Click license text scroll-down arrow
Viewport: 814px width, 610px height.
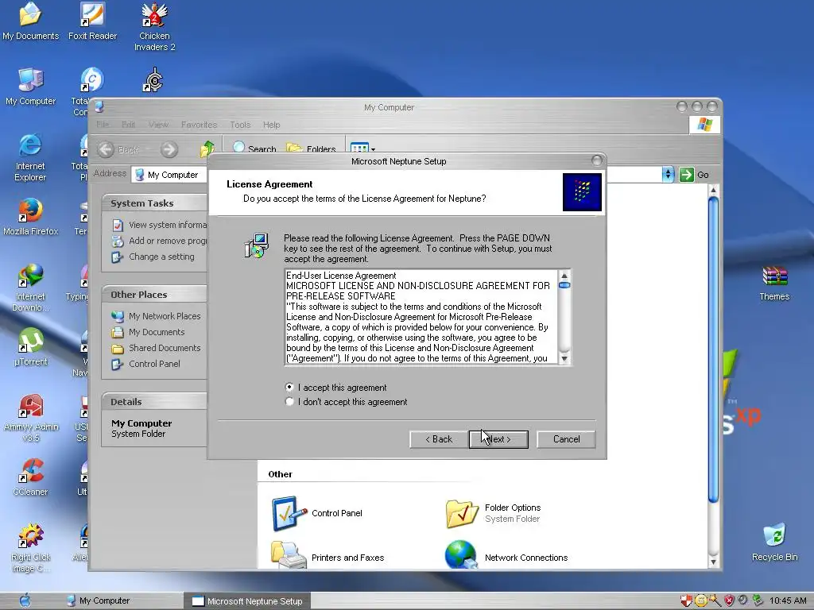click(564, 358)
